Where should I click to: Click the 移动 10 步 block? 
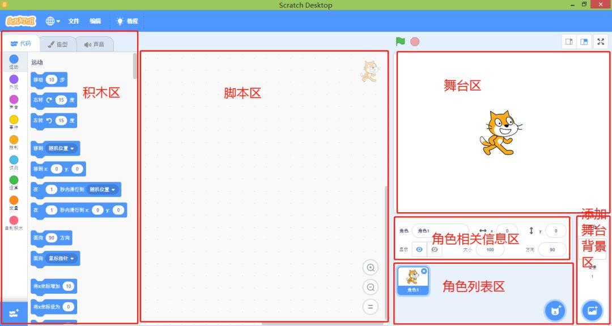49,80
